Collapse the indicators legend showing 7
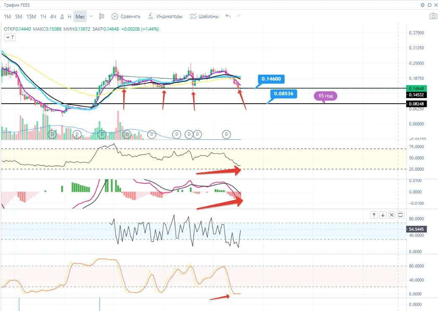The height and width of the screenshot is (311, 438). point(10,37)
